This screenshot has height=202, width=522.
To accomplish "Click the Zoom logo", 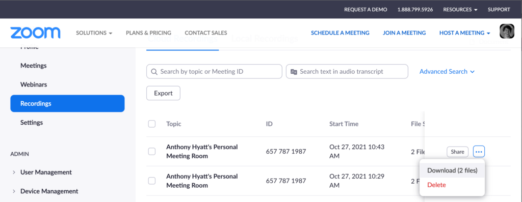I will 35,33.
